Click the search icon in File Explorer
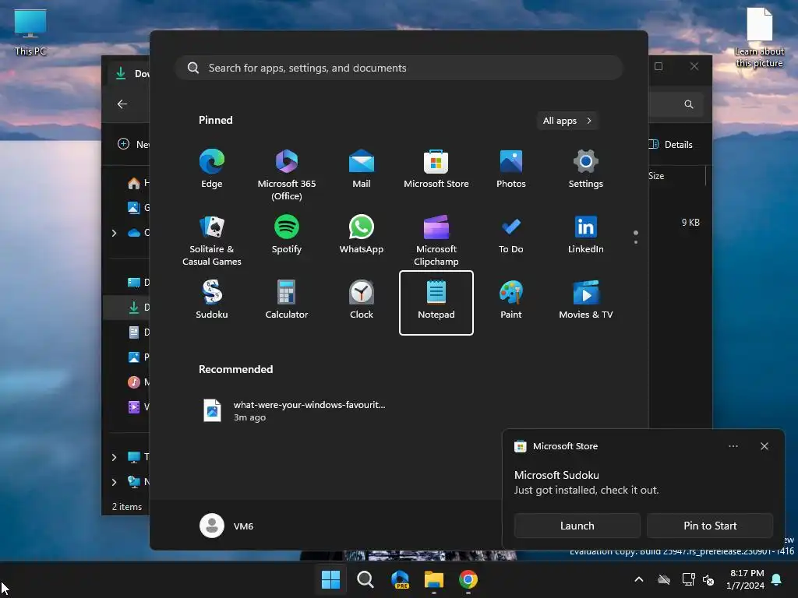This screenshot has height=598, width=798. click(689, 104)
